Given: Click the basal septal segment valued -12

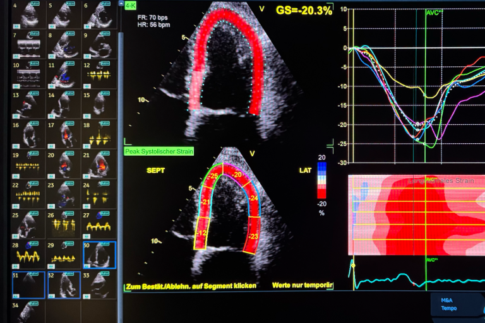Looking at the screenshot, I should [201, 233].
